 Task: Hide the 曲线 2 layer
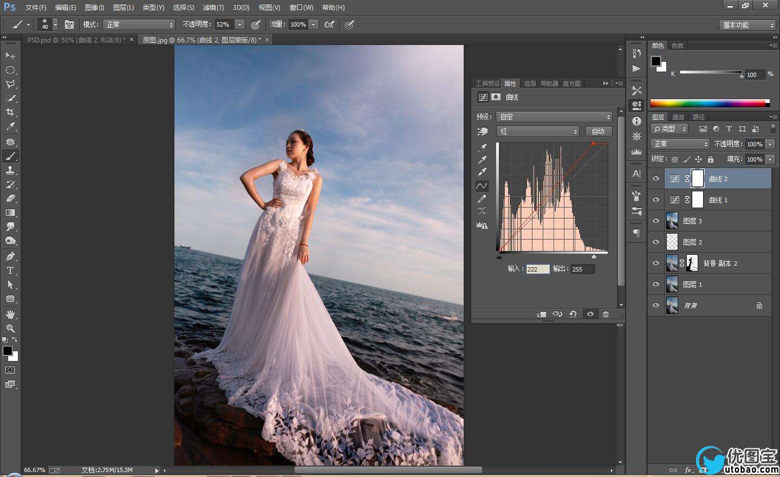coord(656,179)
